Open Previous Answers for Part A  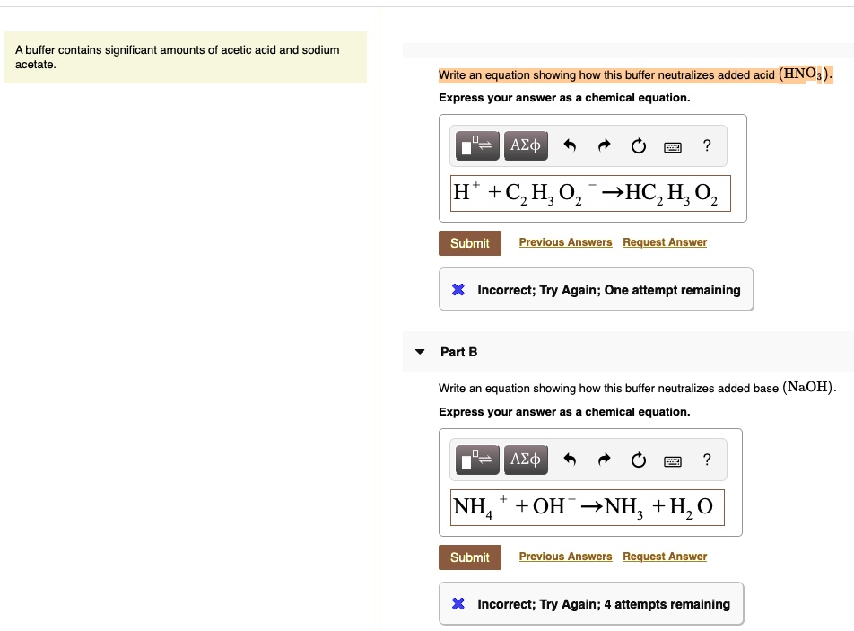coord(565,242)
